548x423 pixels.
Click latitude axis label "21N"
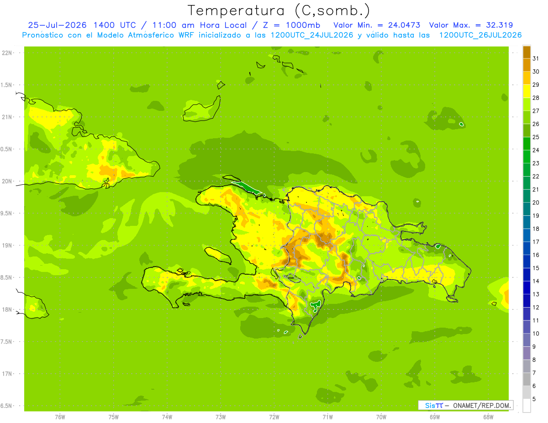7,117
